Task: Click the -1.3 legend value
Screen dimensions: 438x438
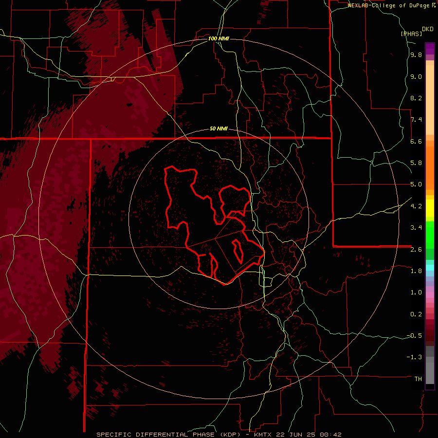Action: (x=414, y=357)
